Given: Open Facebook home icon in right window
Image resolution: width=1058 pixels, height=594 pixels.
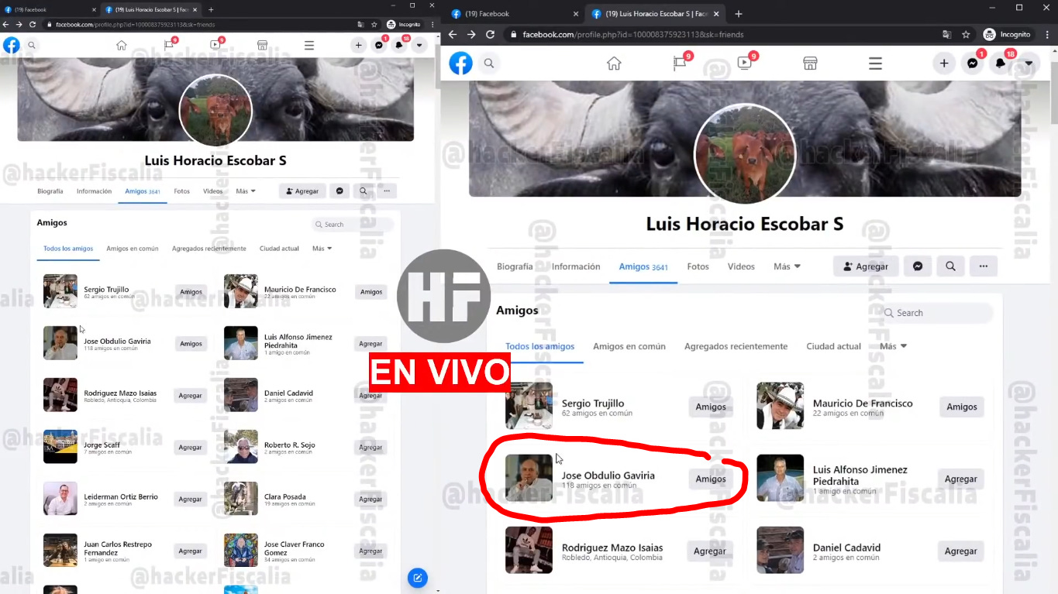Looking at the screenshot, I should 614,64.
